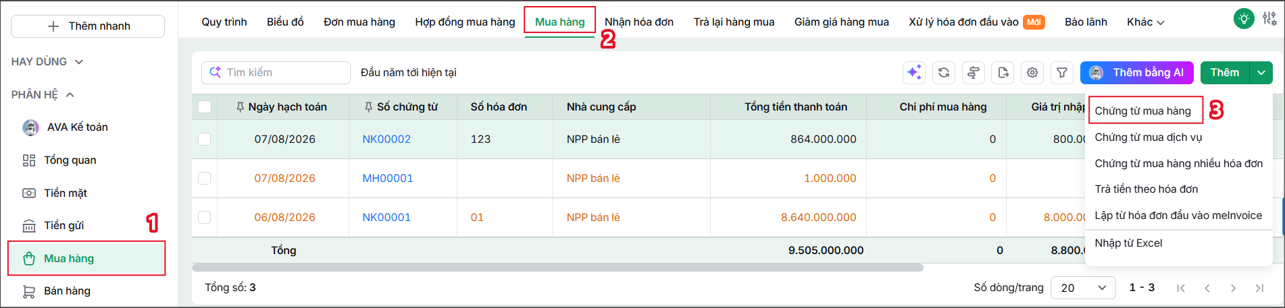Open display customization sliders icon

click(1270, 18)
